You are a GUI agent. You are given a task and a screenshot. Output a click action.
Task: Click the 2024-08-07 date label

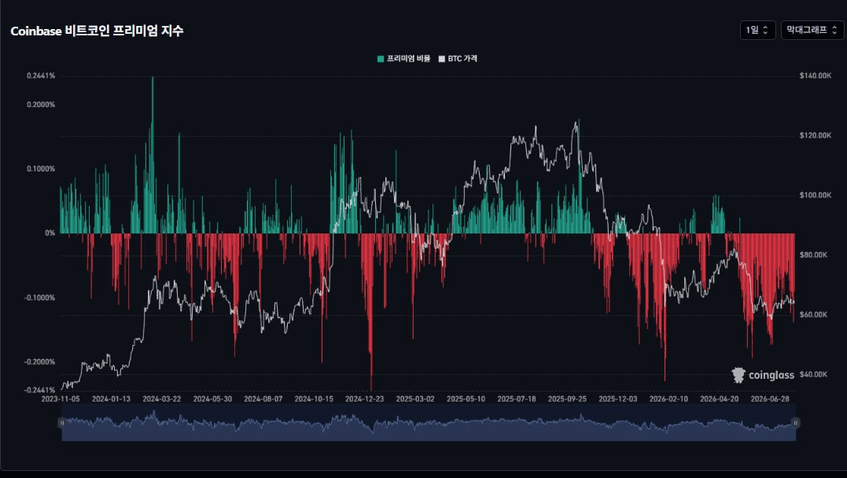pyautogui.click(x=263, y=399)
